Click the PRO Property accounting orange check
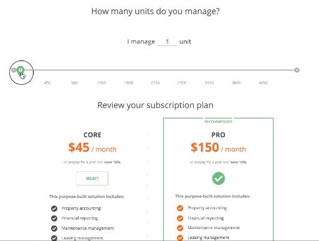319x241 pixels. (x=180, y=208)
